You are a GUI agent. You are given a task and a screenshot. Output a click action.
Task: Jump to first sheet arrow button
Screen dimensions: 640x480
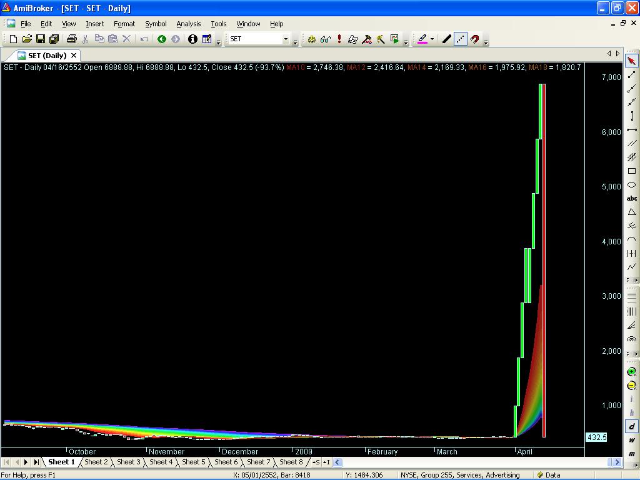[x=6, y=462]
